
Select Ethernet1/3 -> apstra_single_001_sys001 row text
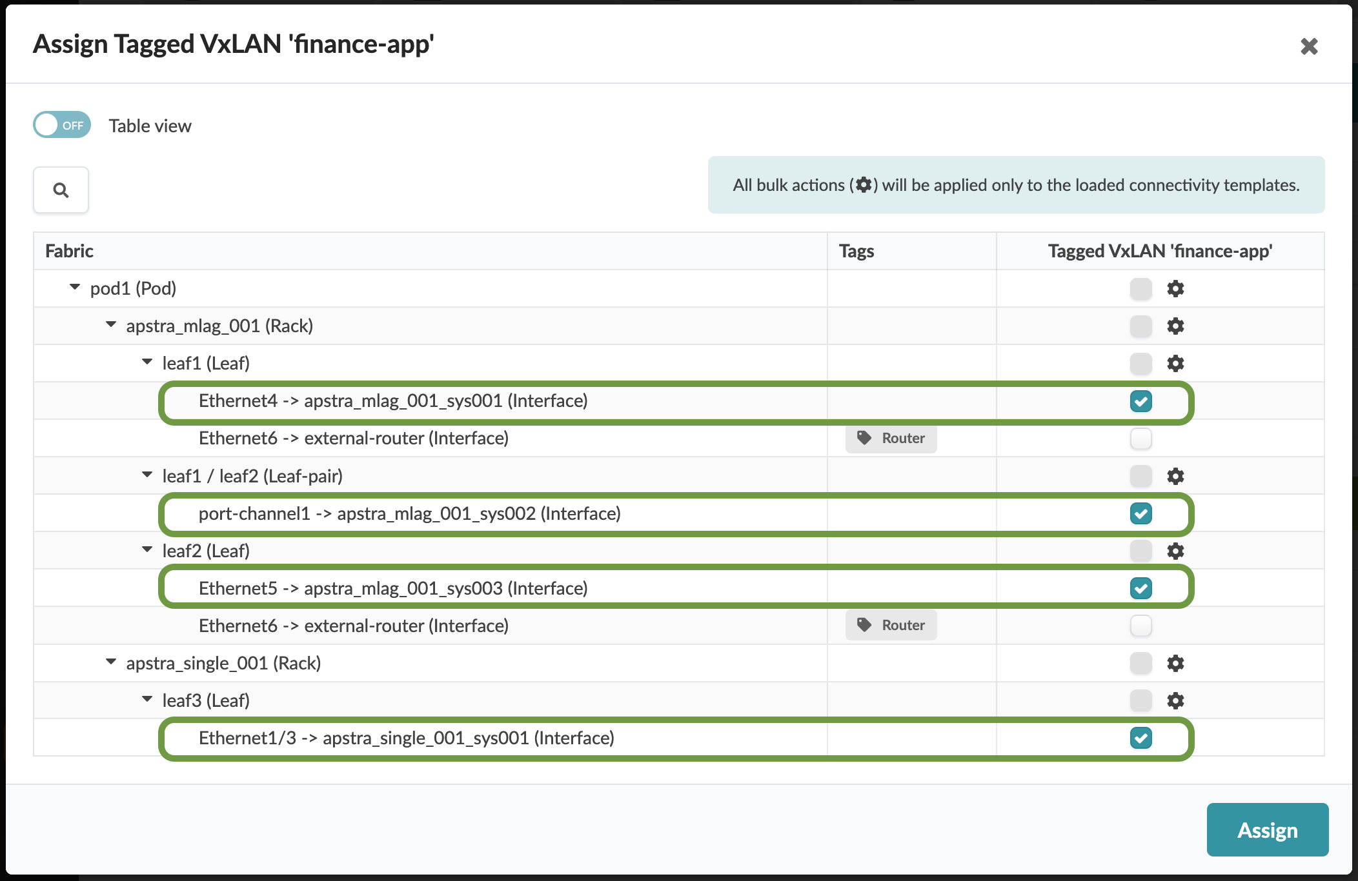pyautogui.click(x=407, y=738)
